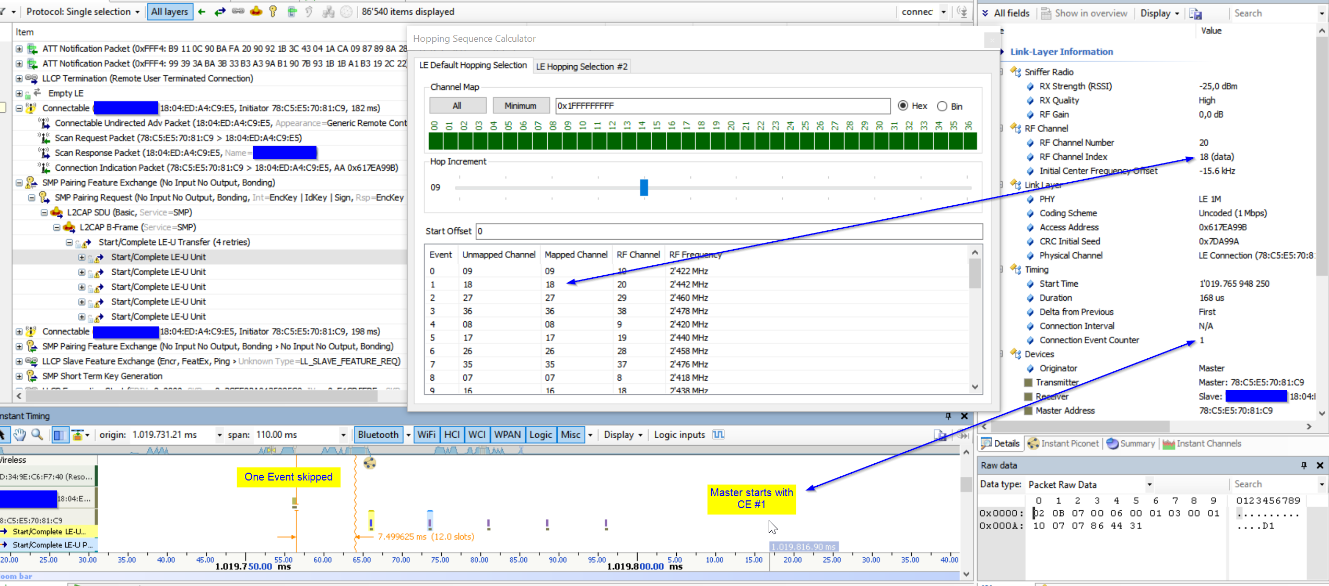The width and height of the screenshot is (1329, 586).
Task: Switch to the LE Hopping Selection #2 tab
Action: tap(581, 66)
